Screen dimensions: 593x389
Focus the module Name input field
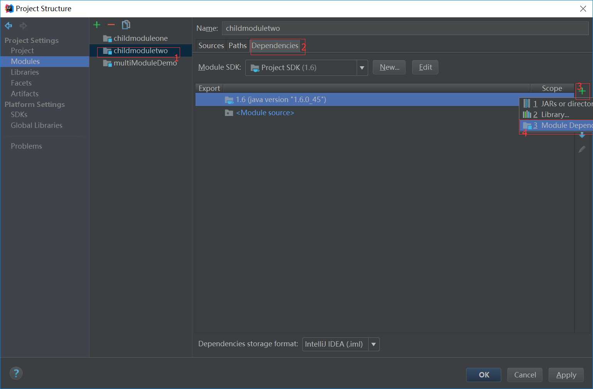(405, 28)
